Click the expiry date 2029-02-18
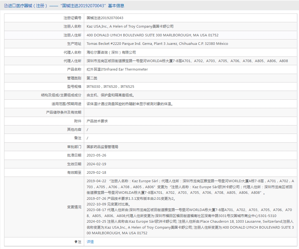This screenshot has height=249, width=299. [x=96, y=173]
